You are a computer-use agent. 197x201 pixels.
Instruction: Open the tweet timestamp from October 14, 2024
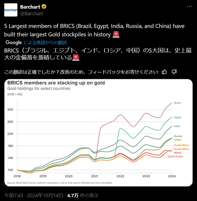34,195
